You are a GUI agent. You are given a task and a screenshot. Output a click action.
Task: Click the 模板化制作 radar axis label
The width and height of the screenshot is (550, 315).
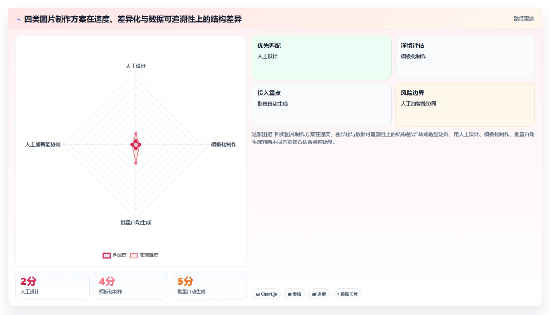[x=224, y=144]
